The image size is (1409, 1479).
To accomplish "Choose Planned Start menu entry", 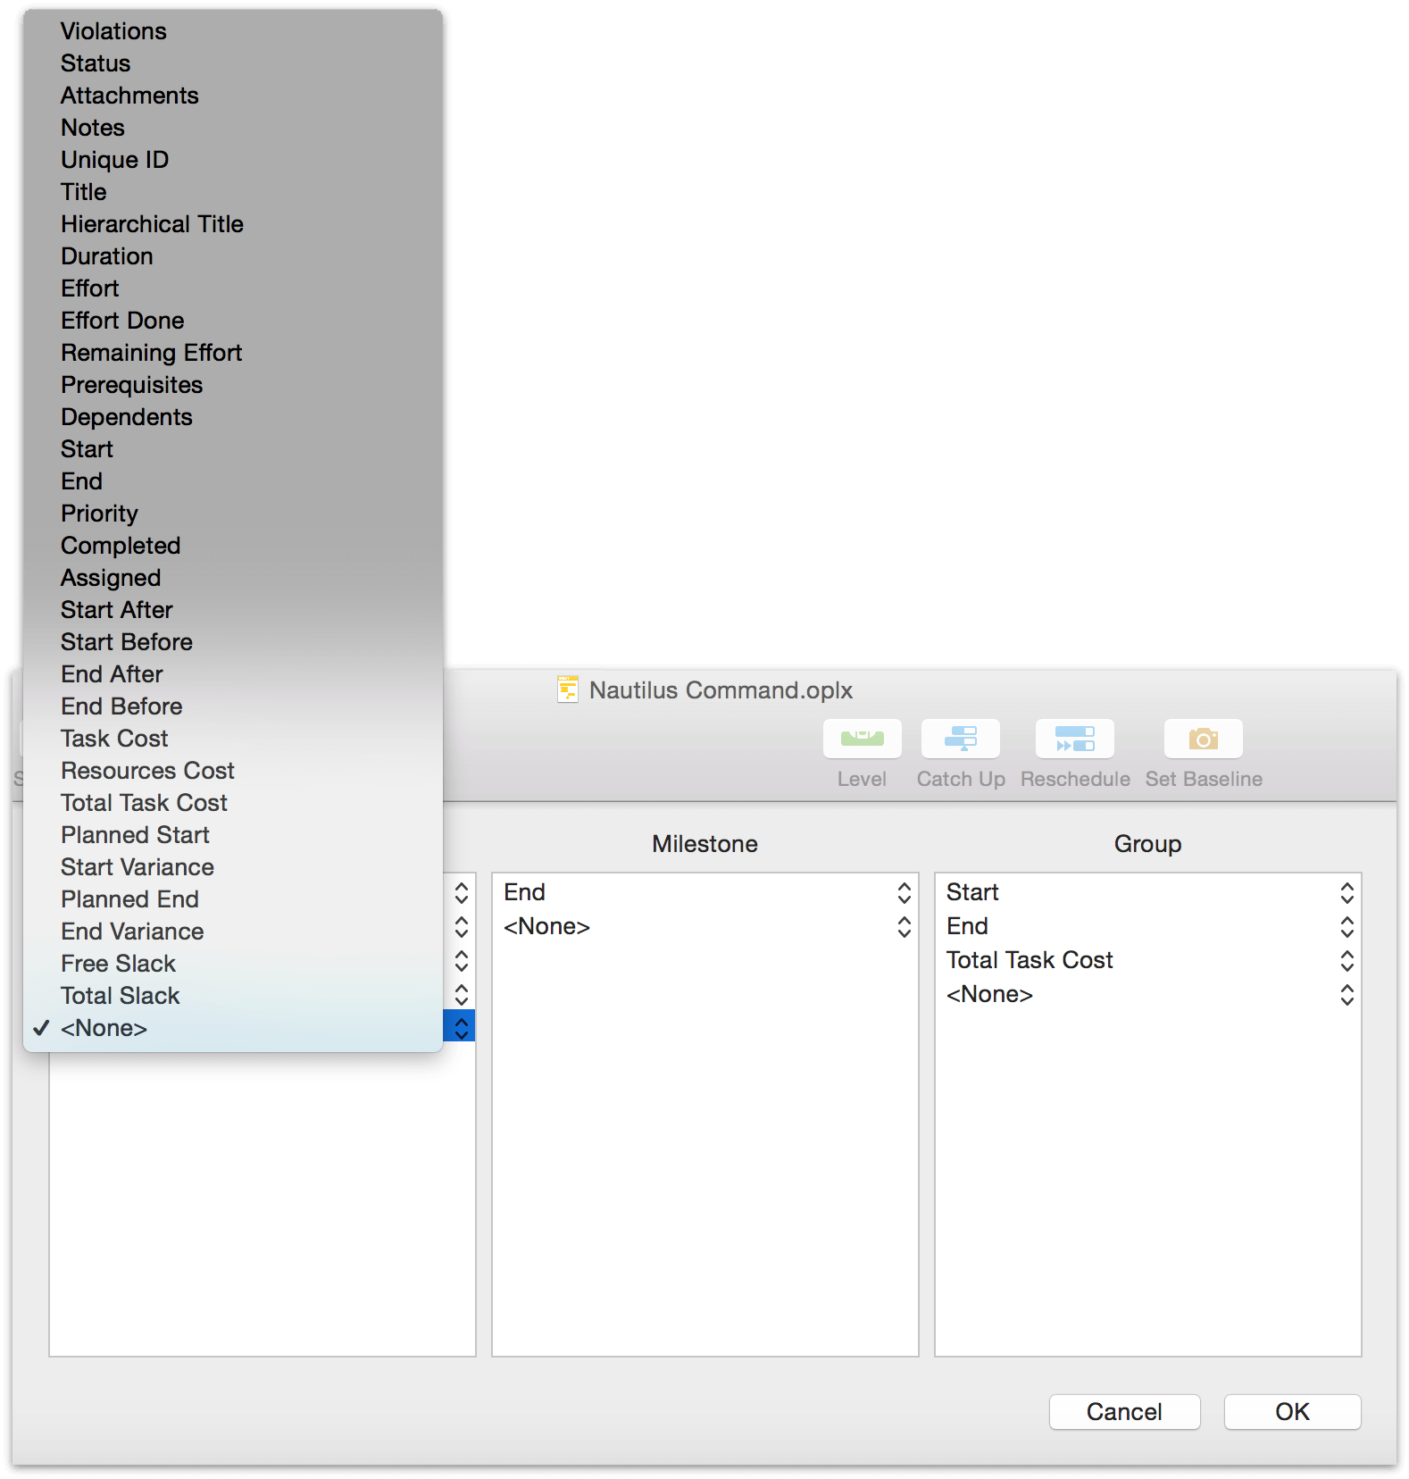I will [233, 835].
